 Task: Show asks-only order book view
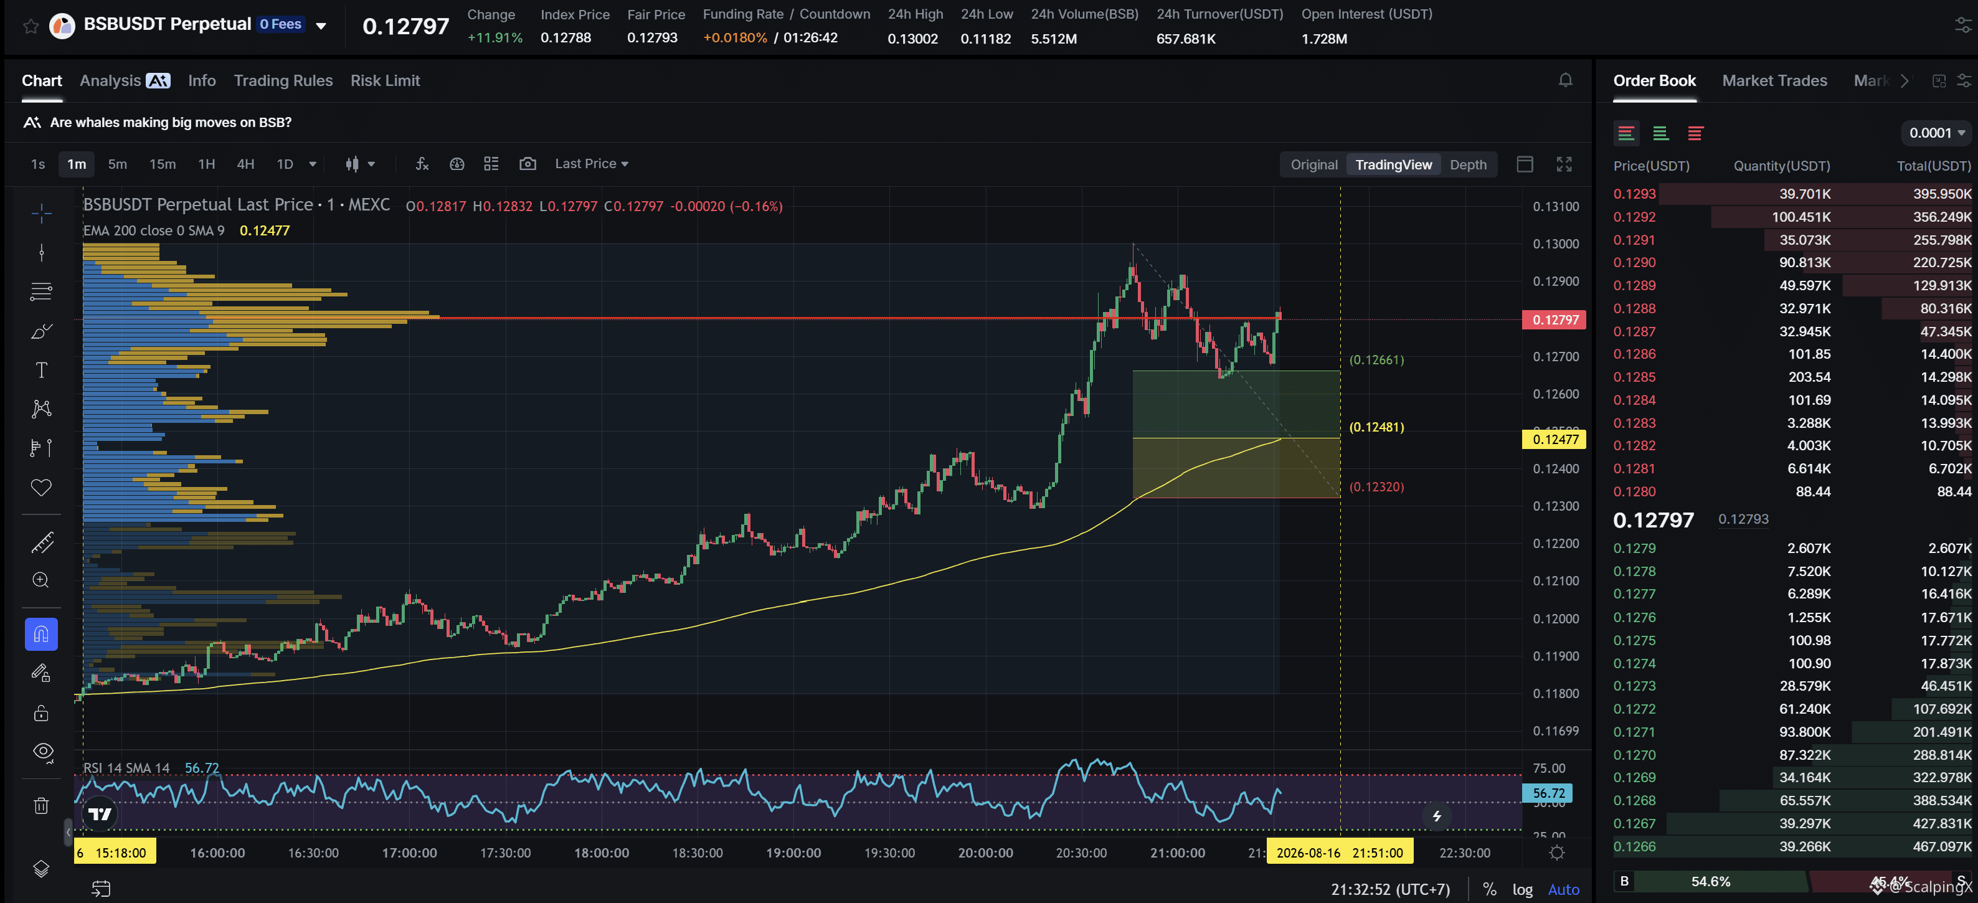(1695, 134)
